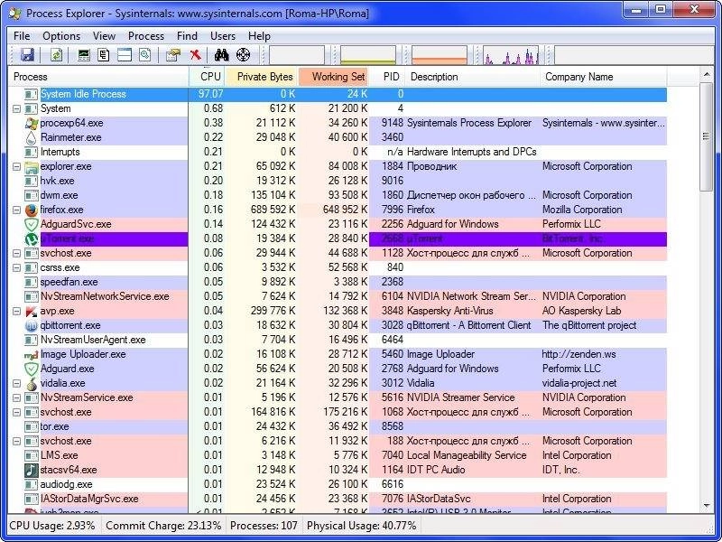
Task: Sort by the CPU column header
Action: 207,77
